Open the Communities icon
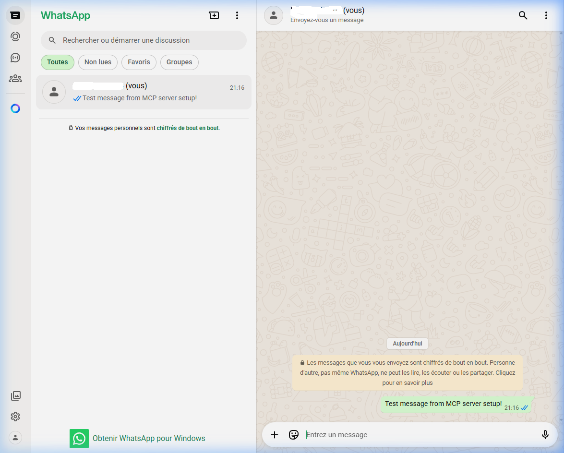This screenshot has width=564, height=453. [x=15, y=78]
